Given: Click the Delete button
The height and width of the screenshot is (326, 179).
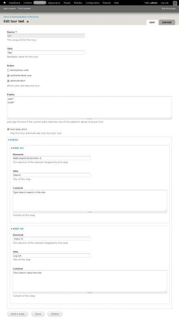Looking at the screenshot, I should [x=55, y=314].
